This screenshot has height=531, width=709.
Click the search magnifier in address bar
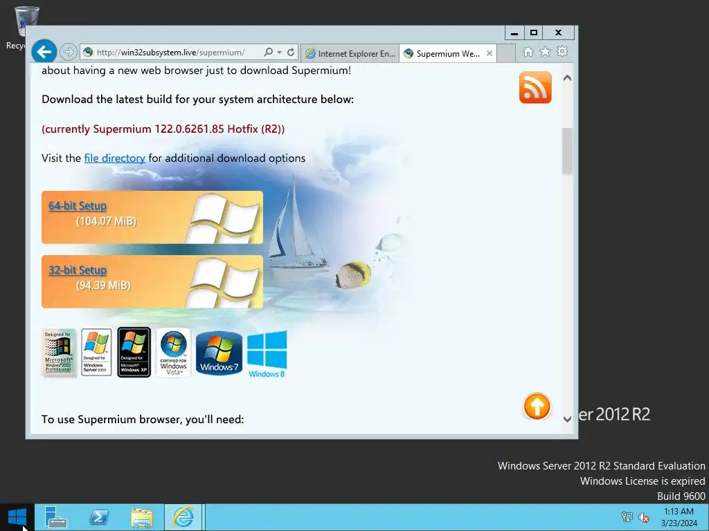point(268,53)
